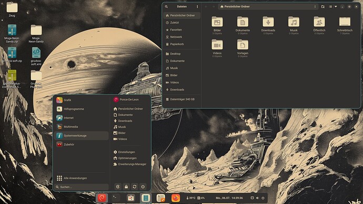This screenshot has height=204, width=363.
Task: Select the Downloads folder icon in file grid
Action: point(268,22)
